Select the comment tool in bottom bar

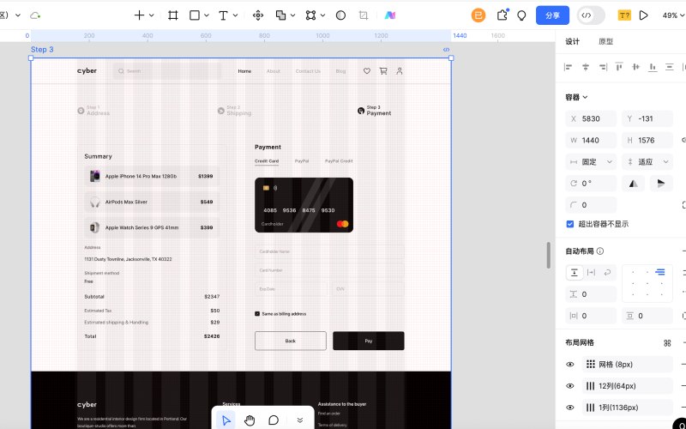pyautogui.click(x=274, y=420)
